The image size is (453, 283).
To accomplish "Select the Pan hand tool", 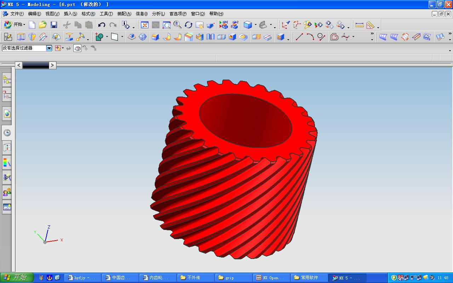I will coord(199,25).
